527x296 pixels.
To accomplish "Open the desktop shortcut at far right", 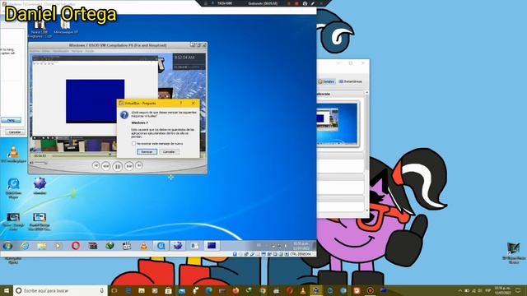I will (x=513, y=252).
